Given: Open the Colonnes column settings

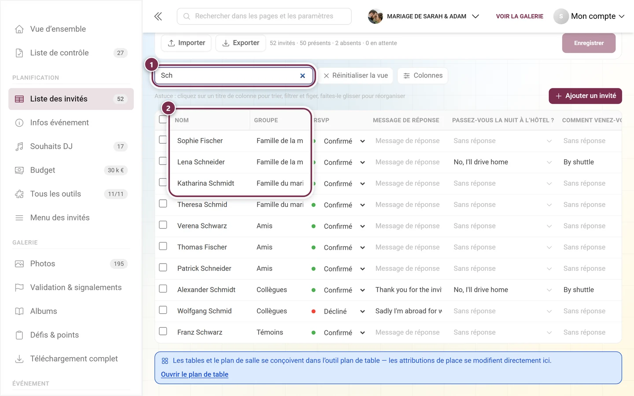Looking at the screenshot, I should point(423,76).
